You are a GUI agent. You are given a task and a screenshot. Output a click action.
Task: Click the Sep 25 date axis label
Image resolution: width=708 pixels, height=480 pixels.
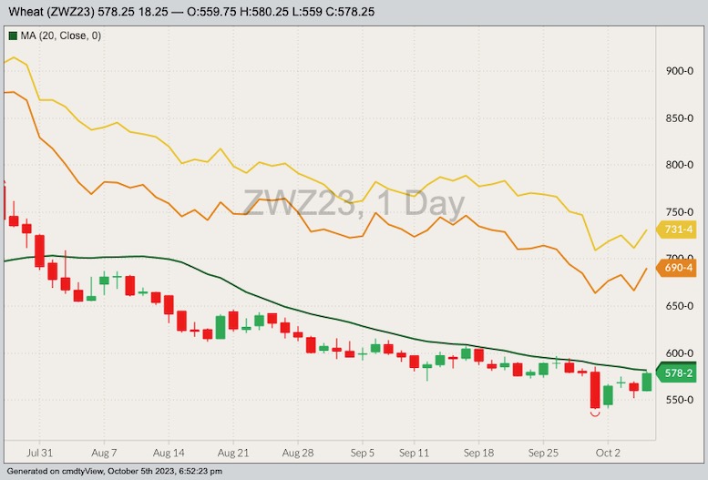[x=543, y=453]
